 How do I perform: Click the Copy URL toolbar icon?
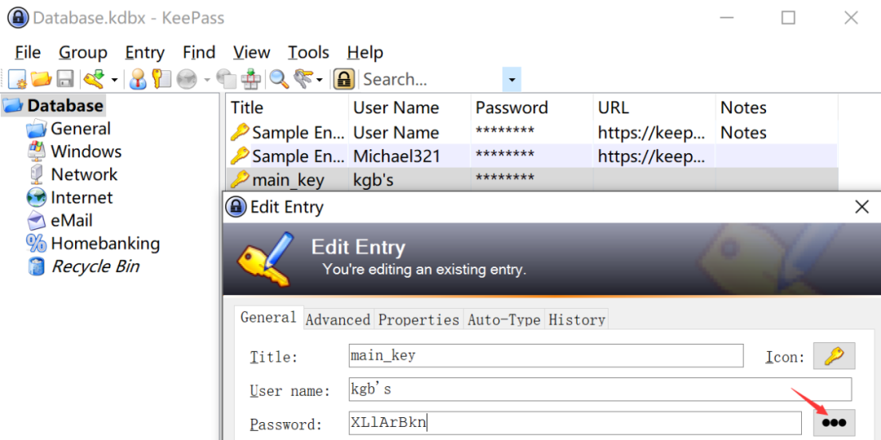(227, 79)
